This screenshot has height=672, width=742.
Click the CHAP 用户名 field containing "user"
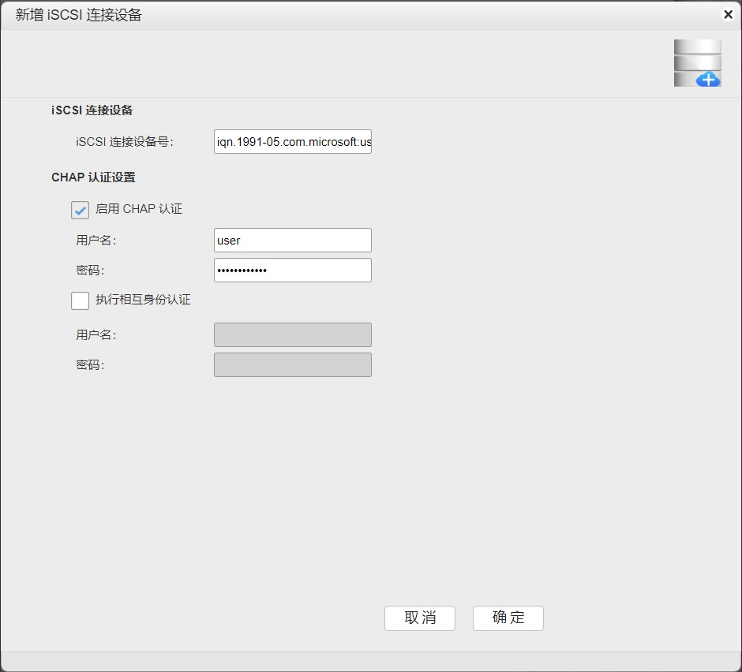pyautogui.click(x=292, y=241)
